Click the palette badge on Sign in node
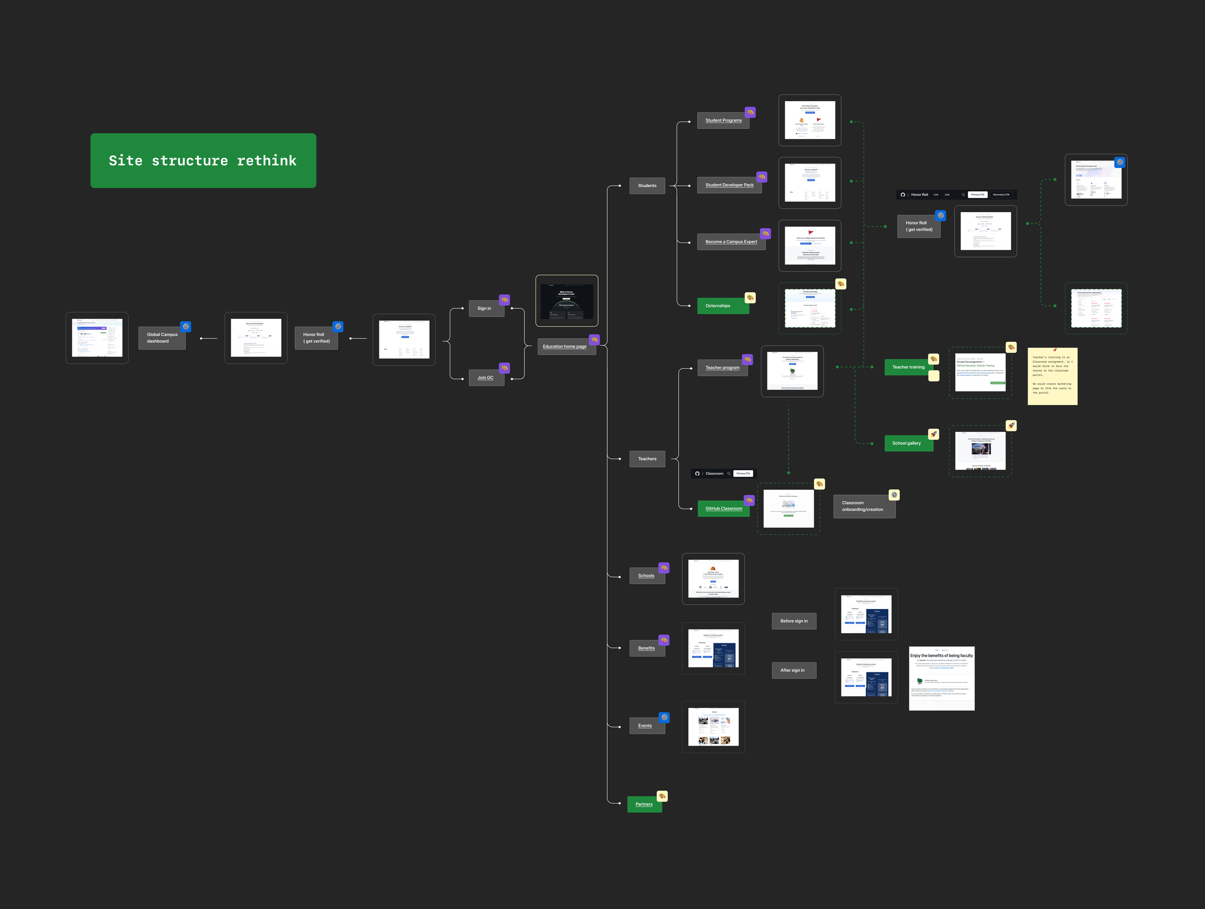Viewport: 1205px width, 909px height. (x=505, y=300)
